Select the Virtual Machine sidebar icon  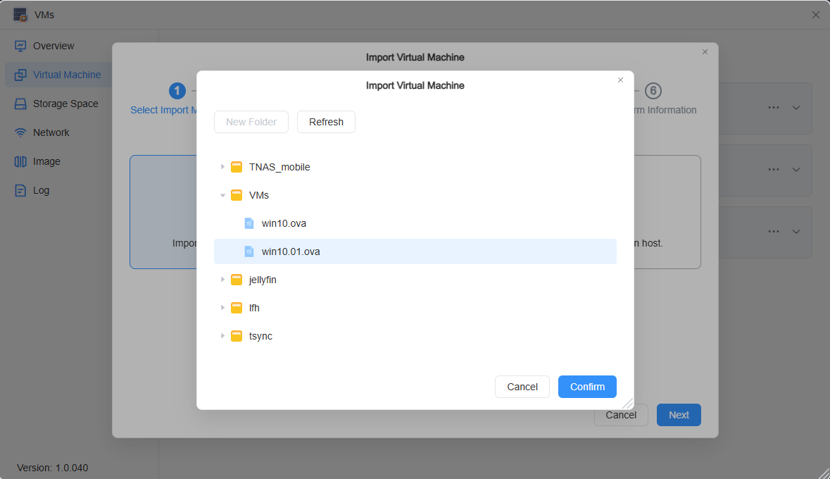pyautogui.click(x=20, y=75)
